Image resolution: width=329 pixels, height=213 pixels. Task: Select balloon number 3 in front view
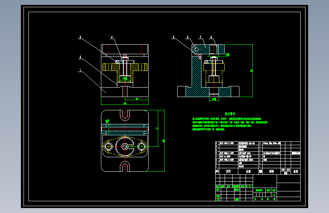[80, 37]
